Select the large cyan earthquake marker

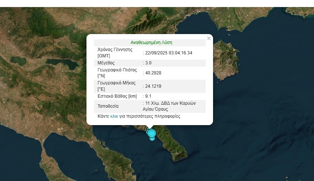tap(151, 133)
